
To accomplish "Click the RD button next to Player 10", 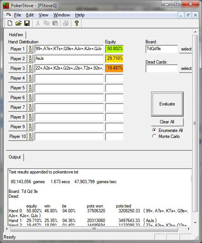I will click(30, 136).
